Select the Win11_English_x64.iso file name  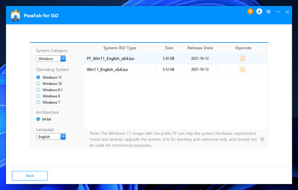pyautogui.click(x=107, y=69)
